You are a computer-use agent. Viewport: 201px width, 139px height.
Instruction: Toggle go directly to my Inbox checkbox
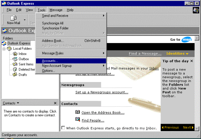pyautogui.click(x=63, y=128)
